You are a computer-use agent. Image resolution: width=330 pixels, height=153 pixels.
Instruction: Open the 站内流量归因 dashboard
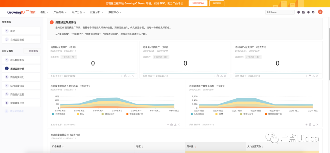coord(21,86)
